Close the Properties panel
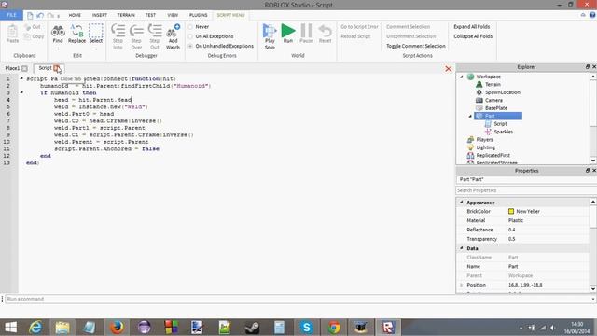Screen dimensions: 597x336 coord(593,170)
